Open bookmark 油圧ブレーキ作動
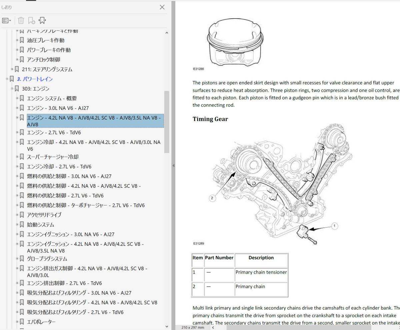 click(46, 40)
